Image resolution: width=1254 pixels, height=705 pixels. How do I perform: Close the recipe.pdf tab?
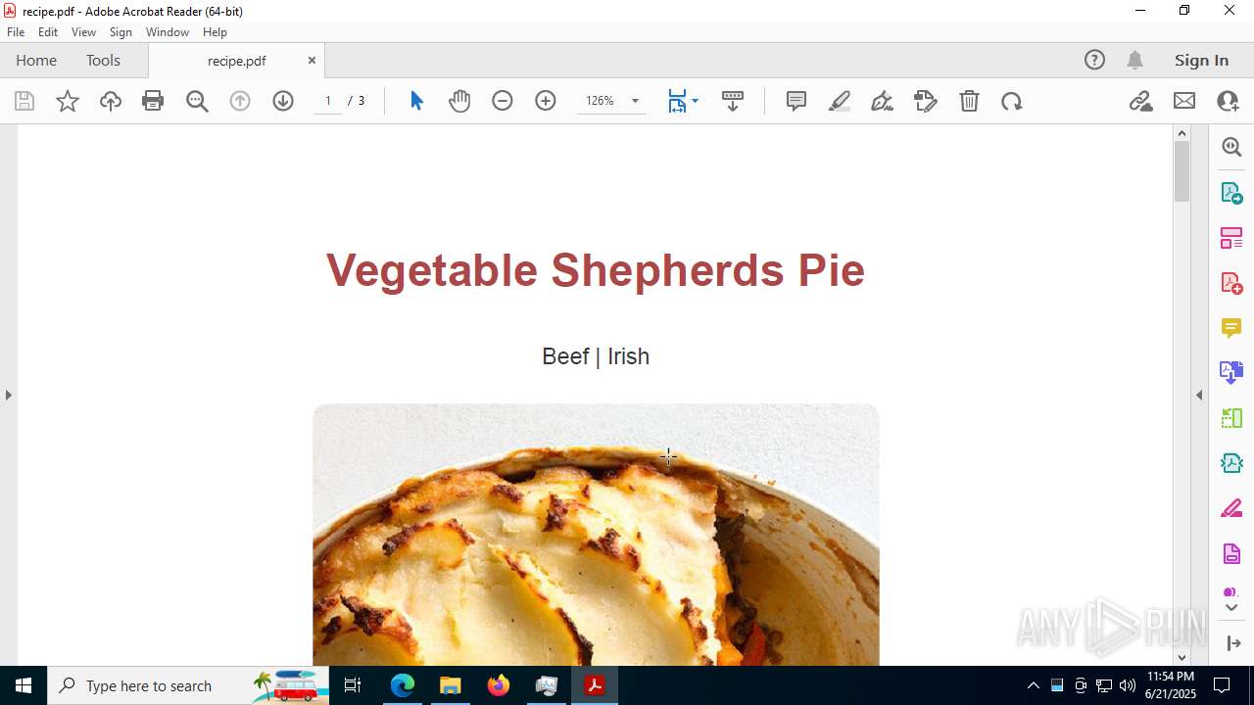[312, 60]
